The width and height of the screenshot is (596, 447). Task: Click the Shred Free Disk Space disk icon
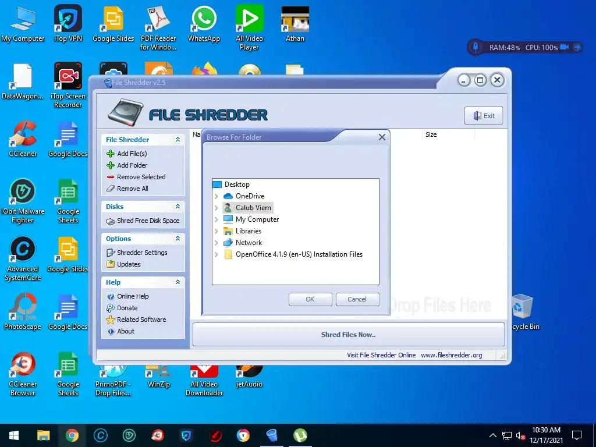click(x=111, y=221)
